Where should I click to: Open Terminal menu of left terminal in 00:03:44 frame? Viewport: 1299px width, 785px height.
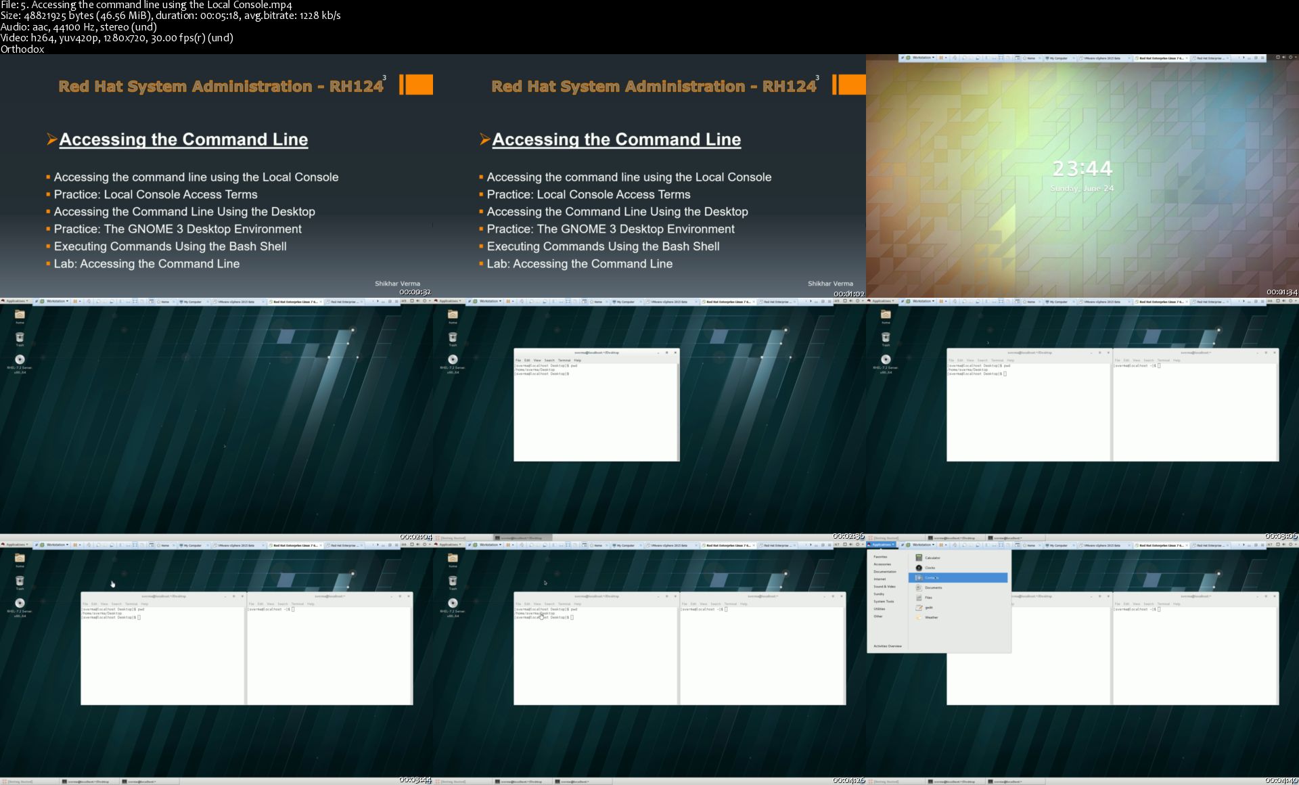pyautogui.click(x=131, y=604)
